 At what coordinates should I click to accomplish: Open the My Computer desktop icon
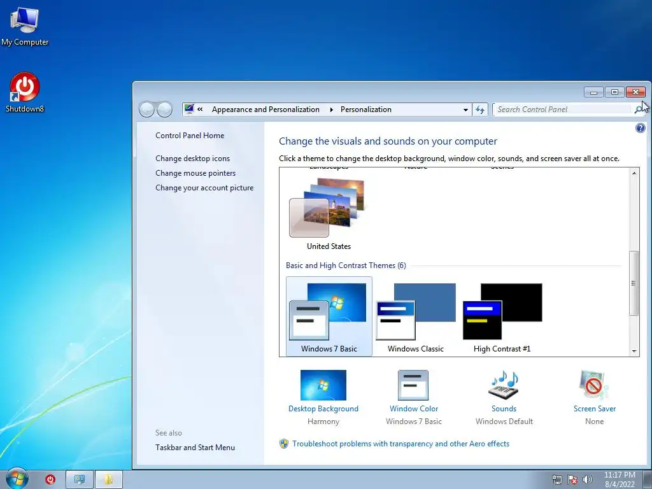[25, 26]
